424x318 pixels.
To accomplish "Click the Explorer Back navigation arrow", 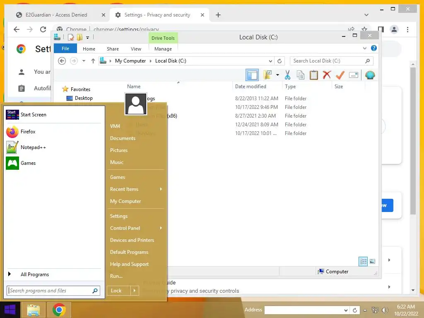I will point(62,61).
